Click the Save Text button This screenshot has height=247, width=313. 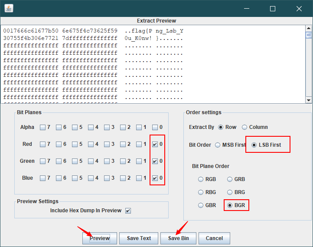click(139, 238)
